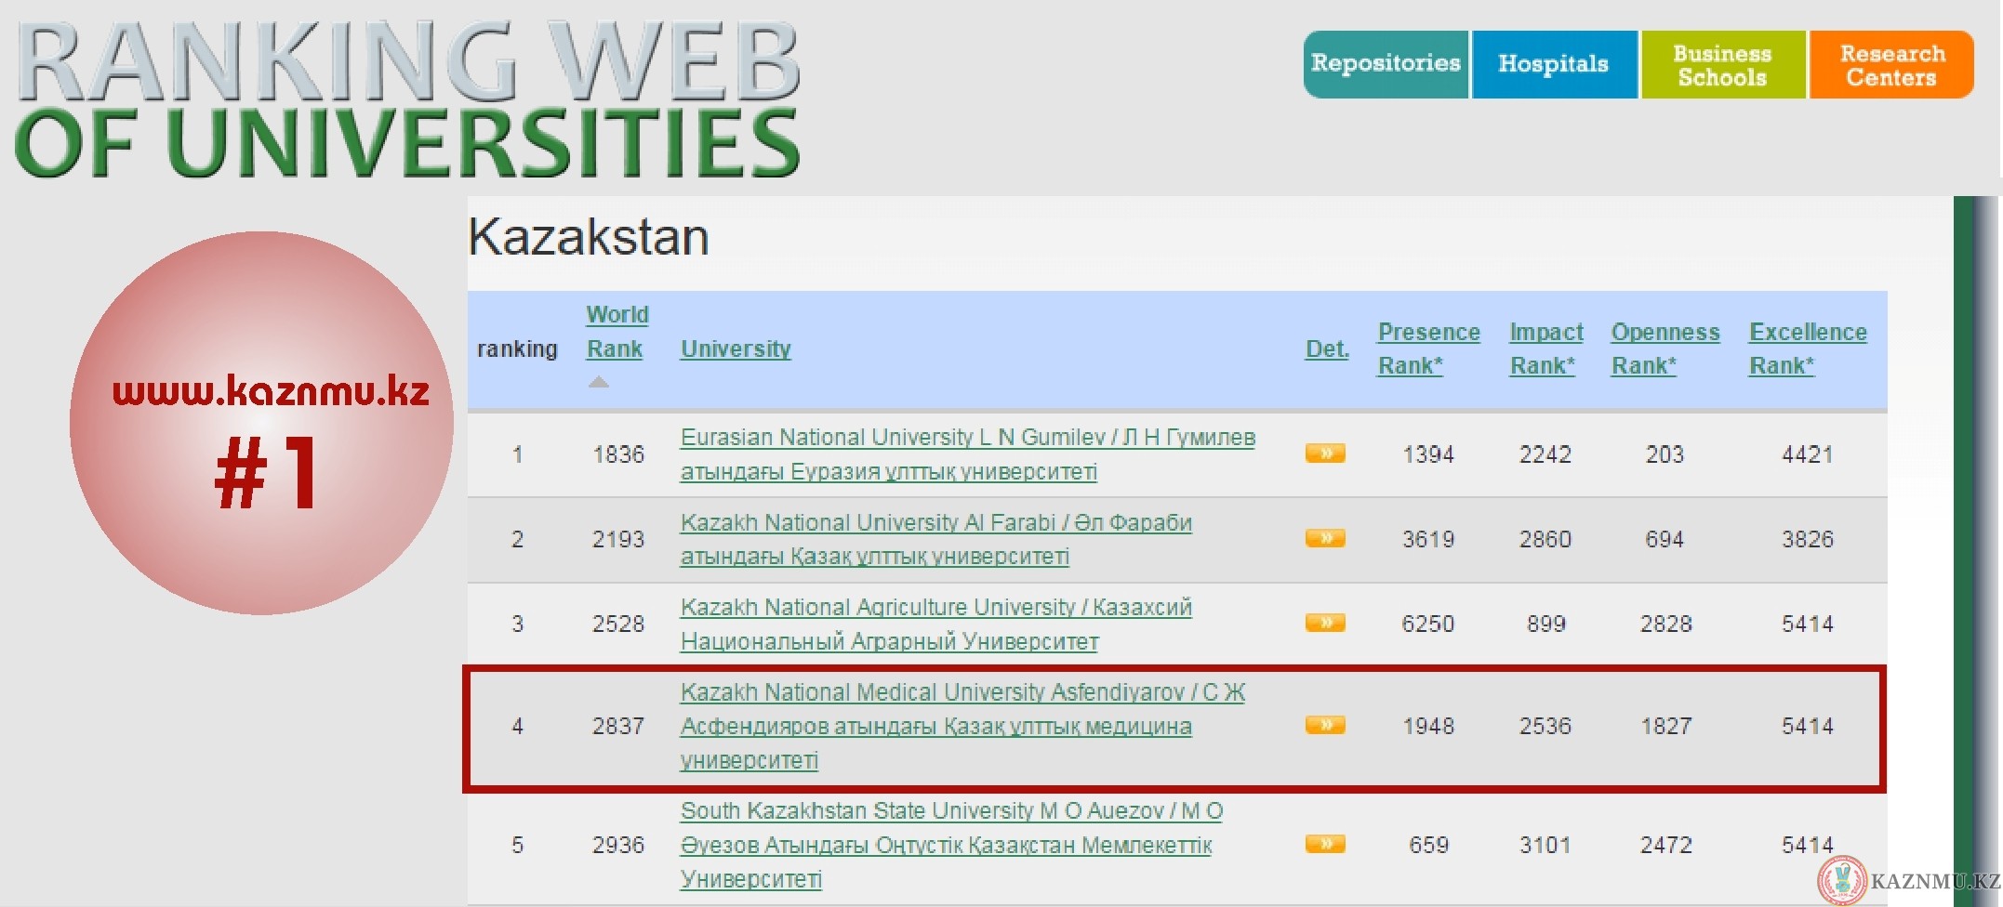Screen dimensions: 2003x907
Task: Click the Det. column header
Action: click(1327, 348)
